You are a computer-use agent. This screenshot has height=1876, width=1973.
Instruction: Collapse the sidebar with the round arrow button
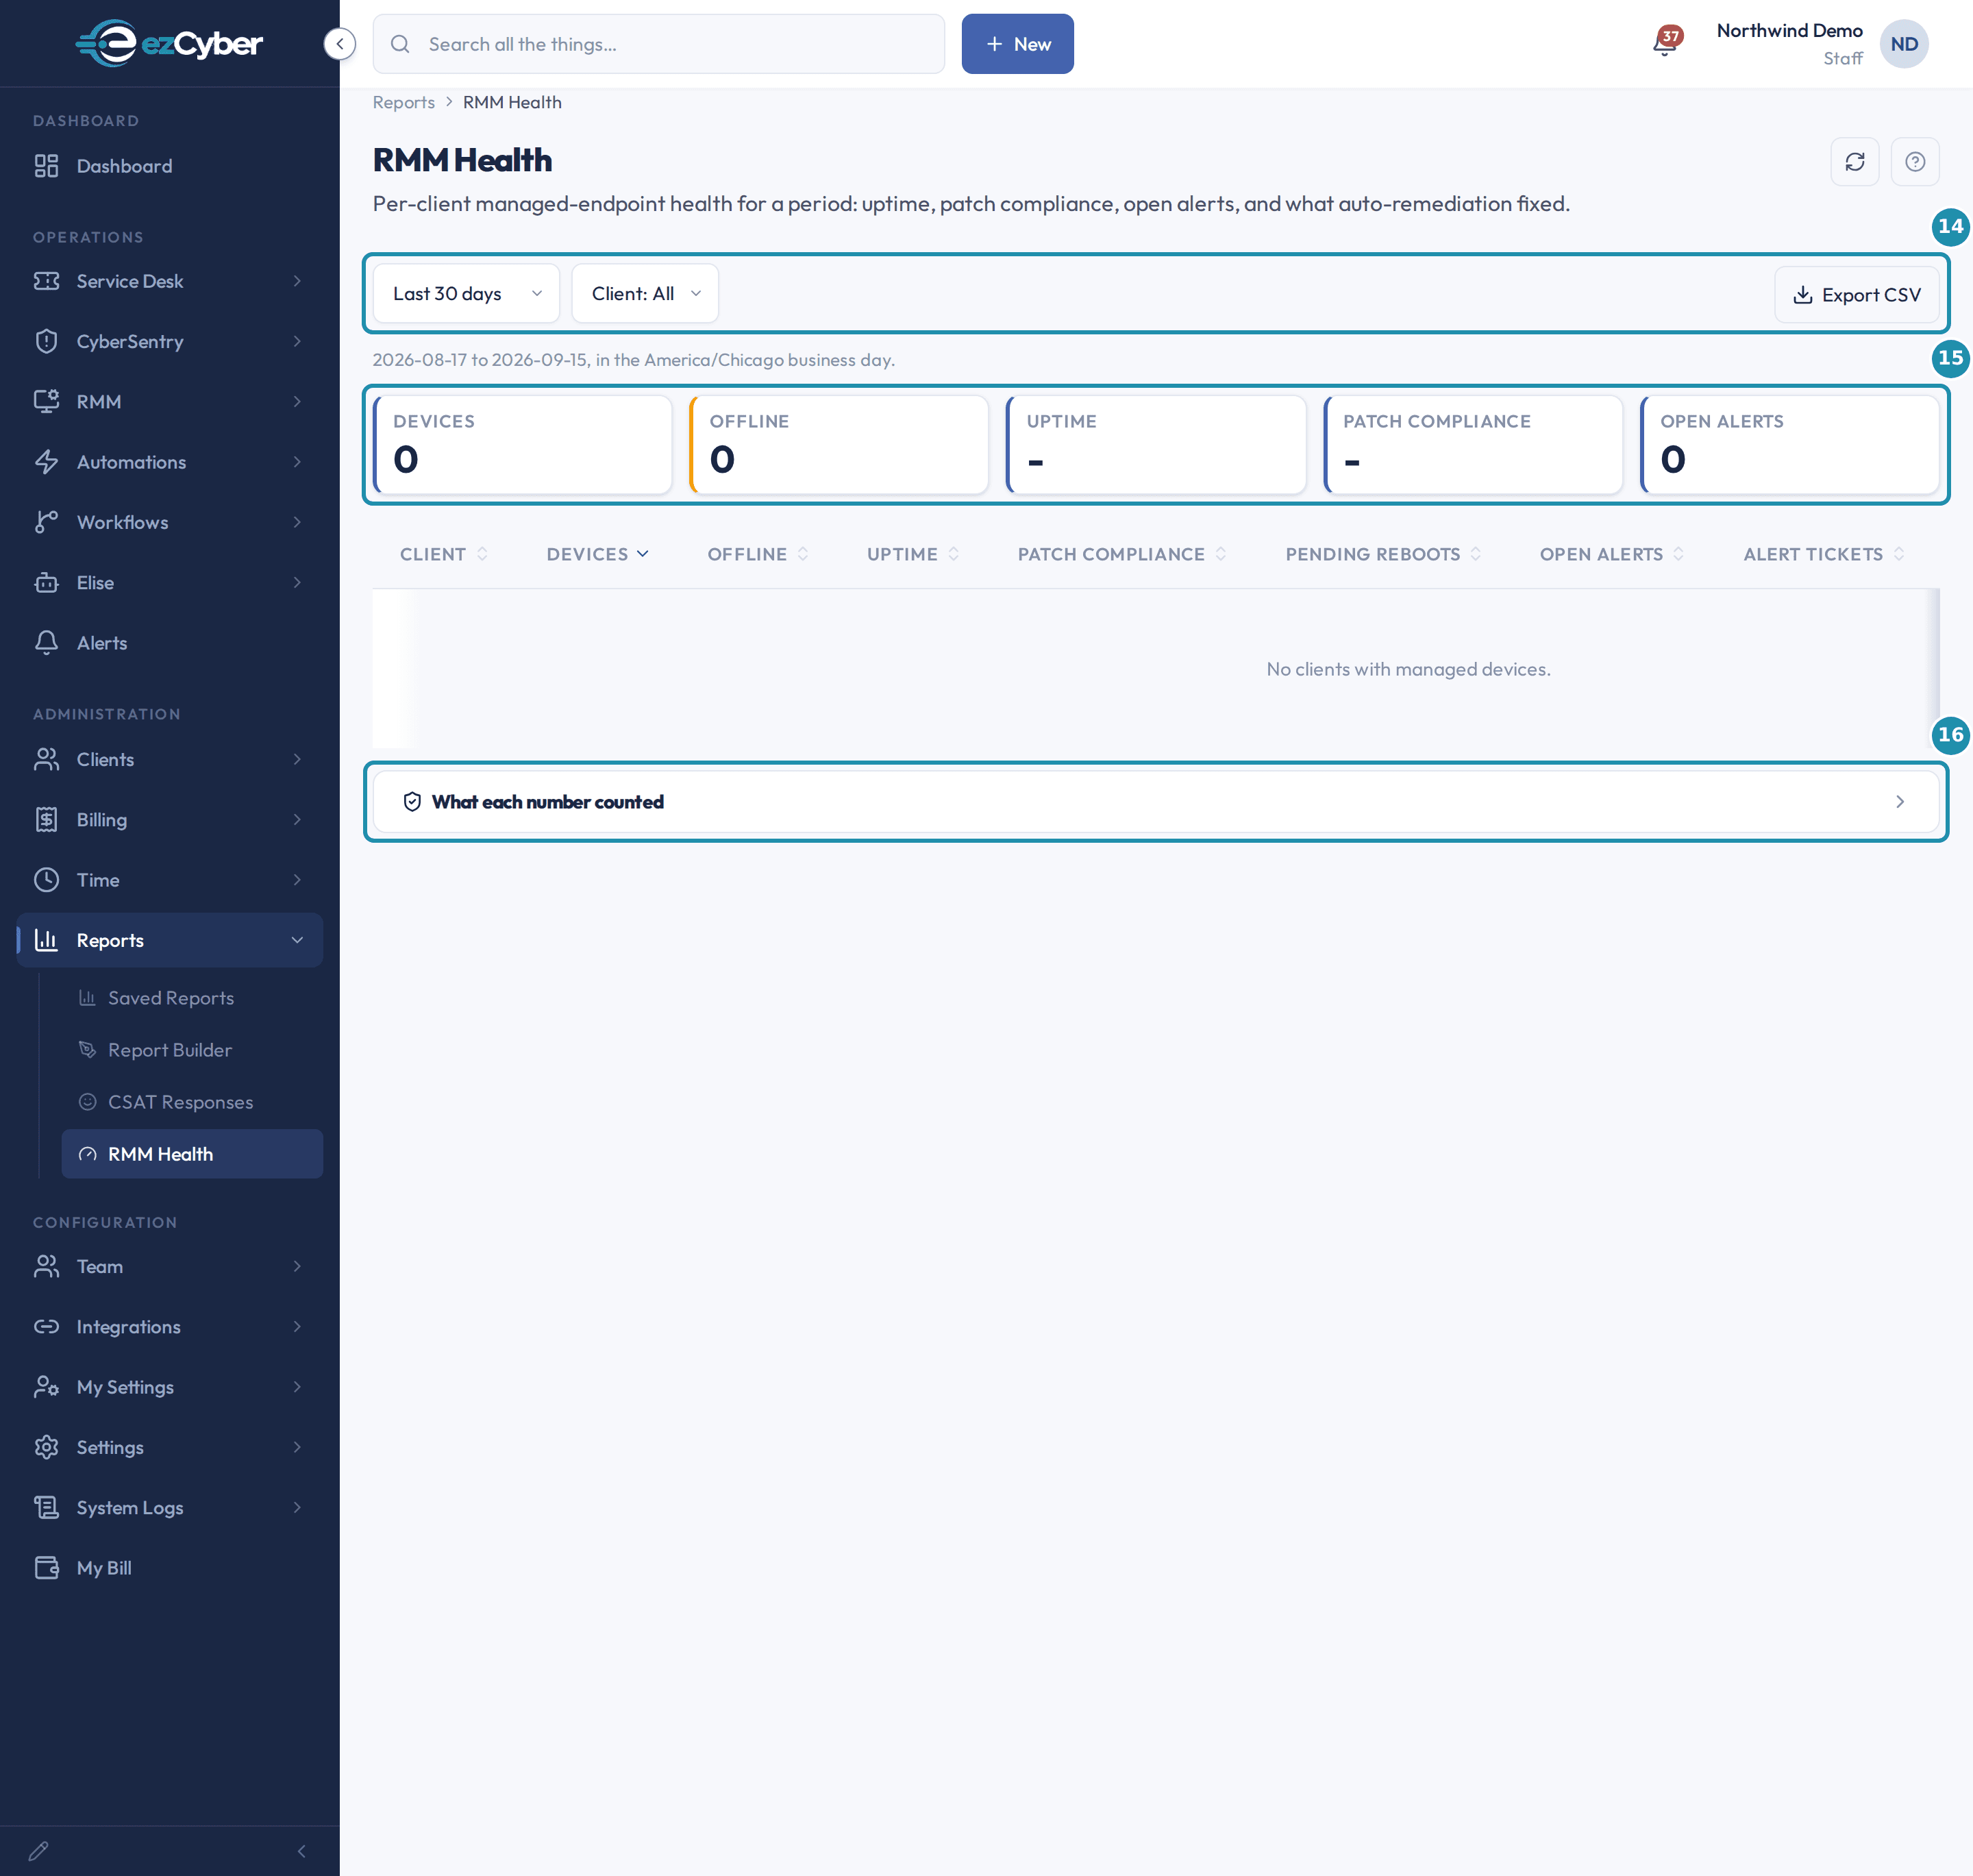[x=340, y=44]
